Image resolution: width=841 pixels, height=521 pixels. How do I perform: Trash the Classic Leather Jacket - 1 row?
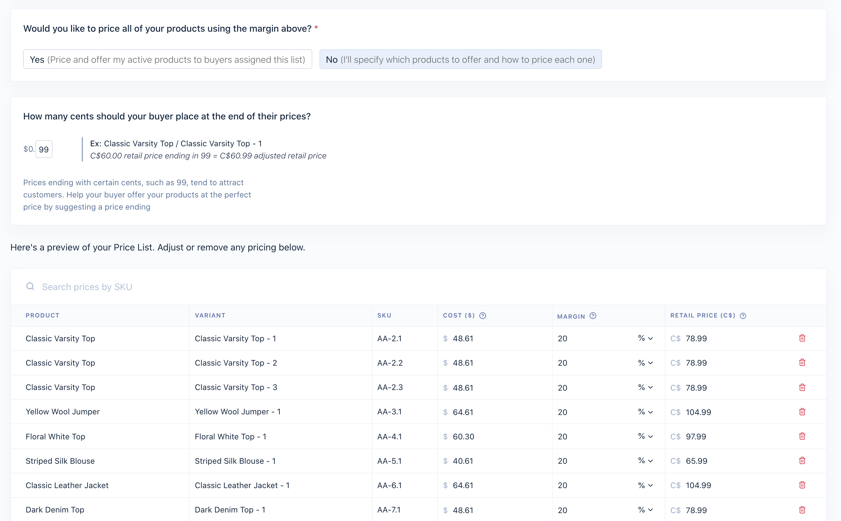coord(802,485)
